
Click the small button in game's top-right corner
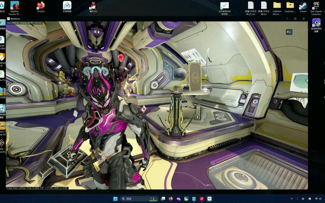tap(289, 32)
